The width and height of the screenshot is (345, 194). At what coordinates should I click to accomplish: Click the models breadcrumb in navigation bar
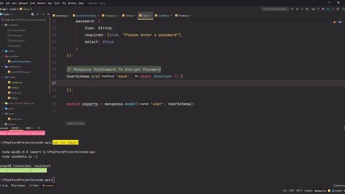point(13,9)
